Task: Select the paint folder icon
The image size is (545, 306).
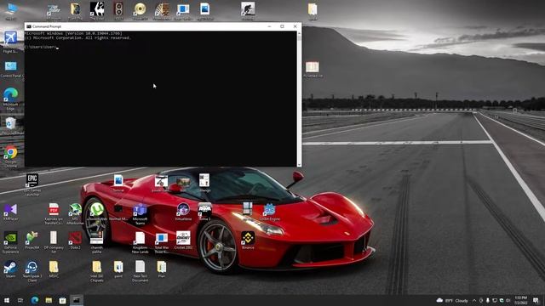Action: pos(118,269)
